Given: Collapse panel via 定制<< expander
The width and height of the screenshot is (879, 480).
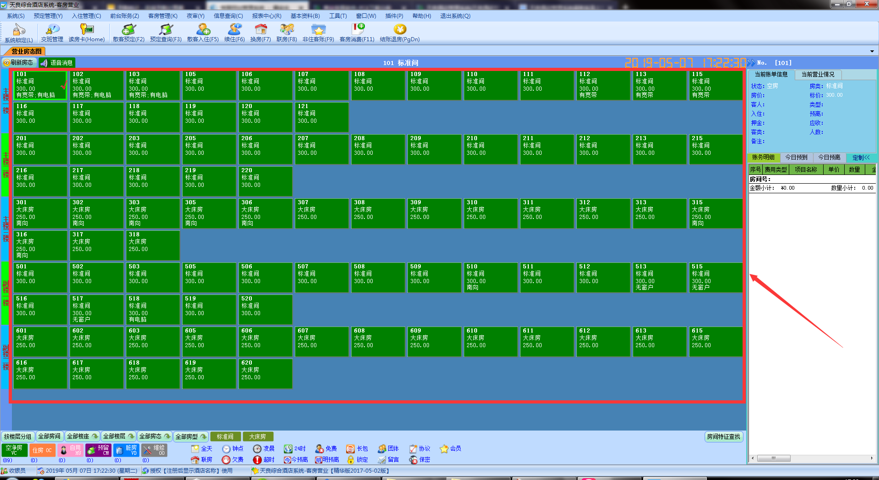Looking at the screenshot, I should click(861, 158).
